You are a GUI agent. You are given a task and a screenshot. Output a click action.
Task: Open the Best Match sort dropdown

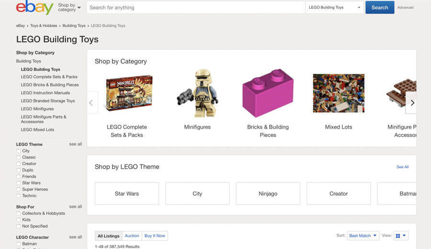(363, 236)
